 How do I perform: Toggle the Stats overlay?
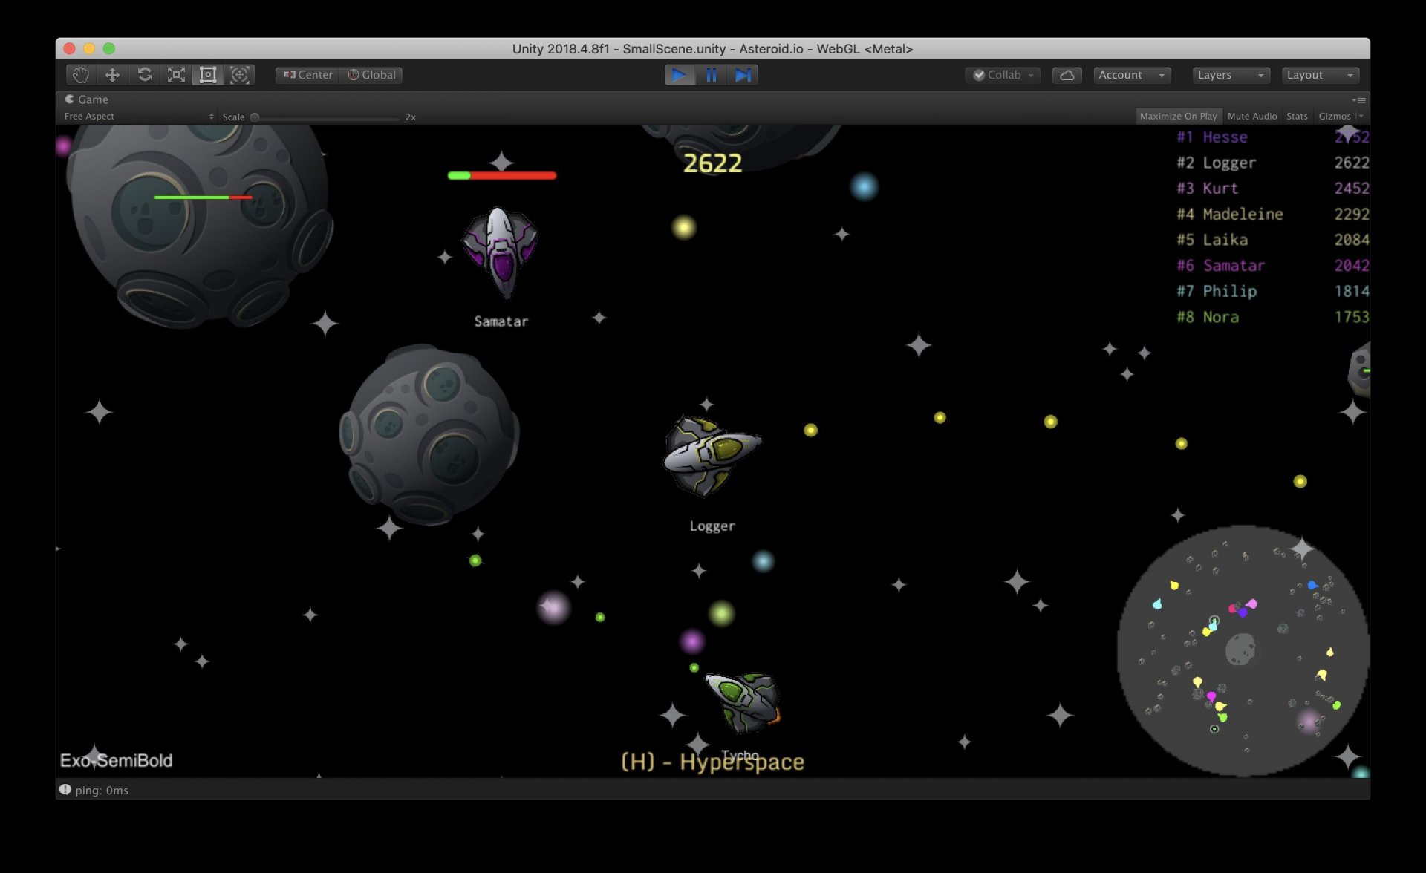pos(1297,116)
